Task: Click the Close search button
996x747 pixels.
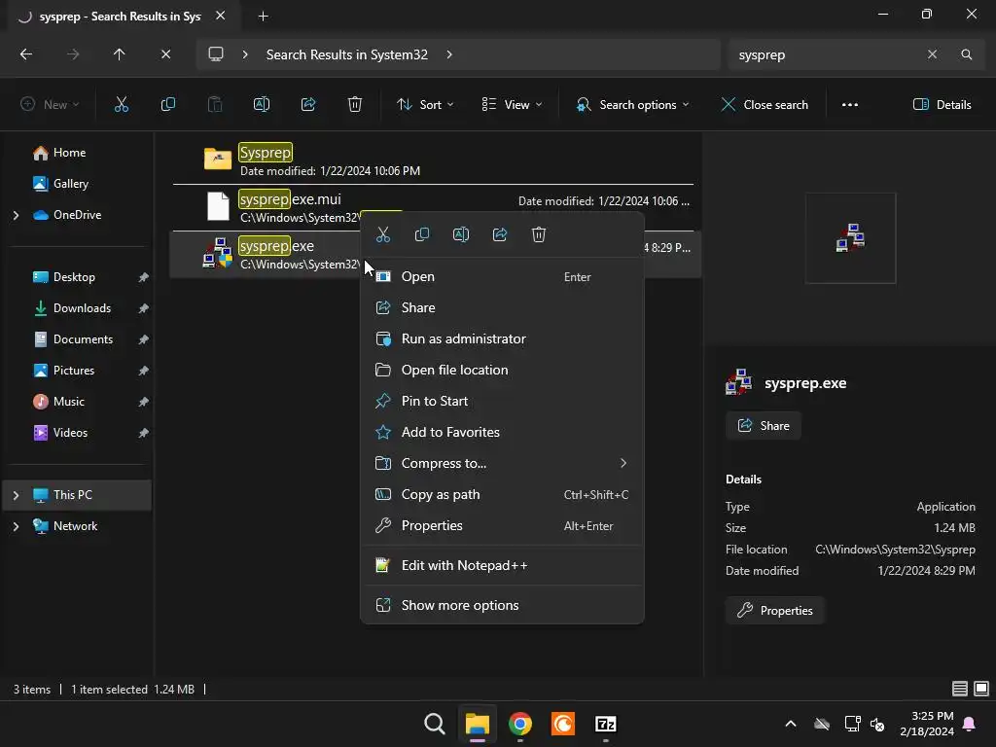Action: click(x=765, y=105)
